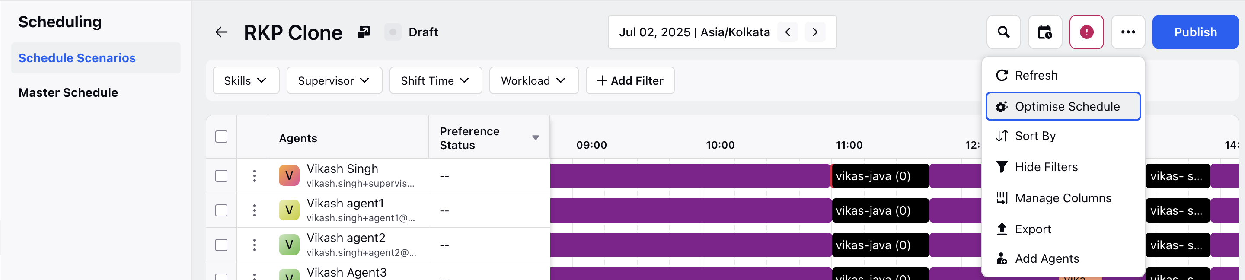Click the Manage Columns icon
This screenshot has height=280, width=1245.
pyautogui.click(x=1002, y=198)
